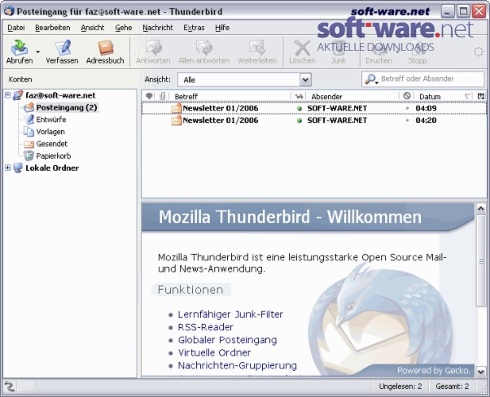Click the preview pane scroll-down arrow

tap(480, 372)
